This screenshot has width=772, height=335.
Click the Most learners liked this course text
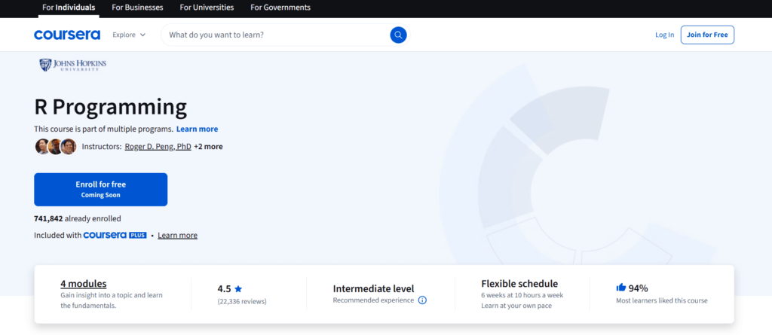click(662, 300)
